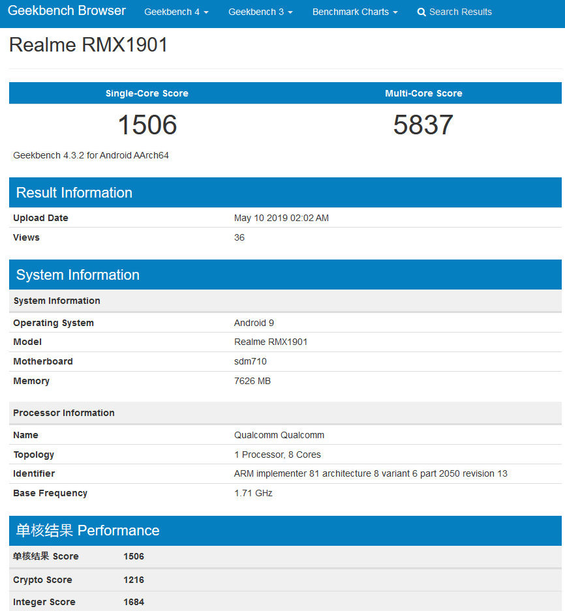Image resolution: width=565 pixels, height=611 pixels.
Task: Click the Views label
Action: point(26,237)
